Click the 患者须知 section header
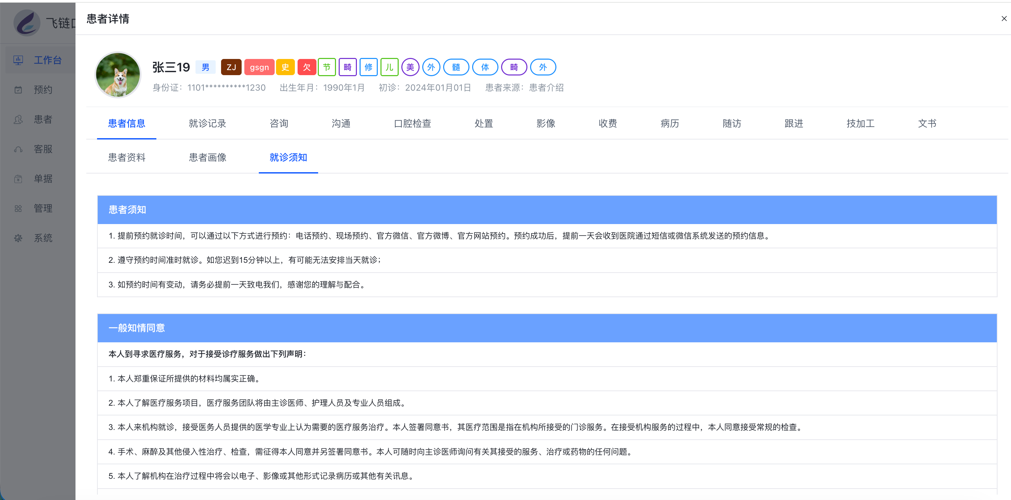 (x=547, y=210)
